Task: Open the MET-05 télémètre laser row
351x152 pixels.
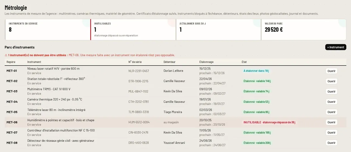Action: coord(332,112)
